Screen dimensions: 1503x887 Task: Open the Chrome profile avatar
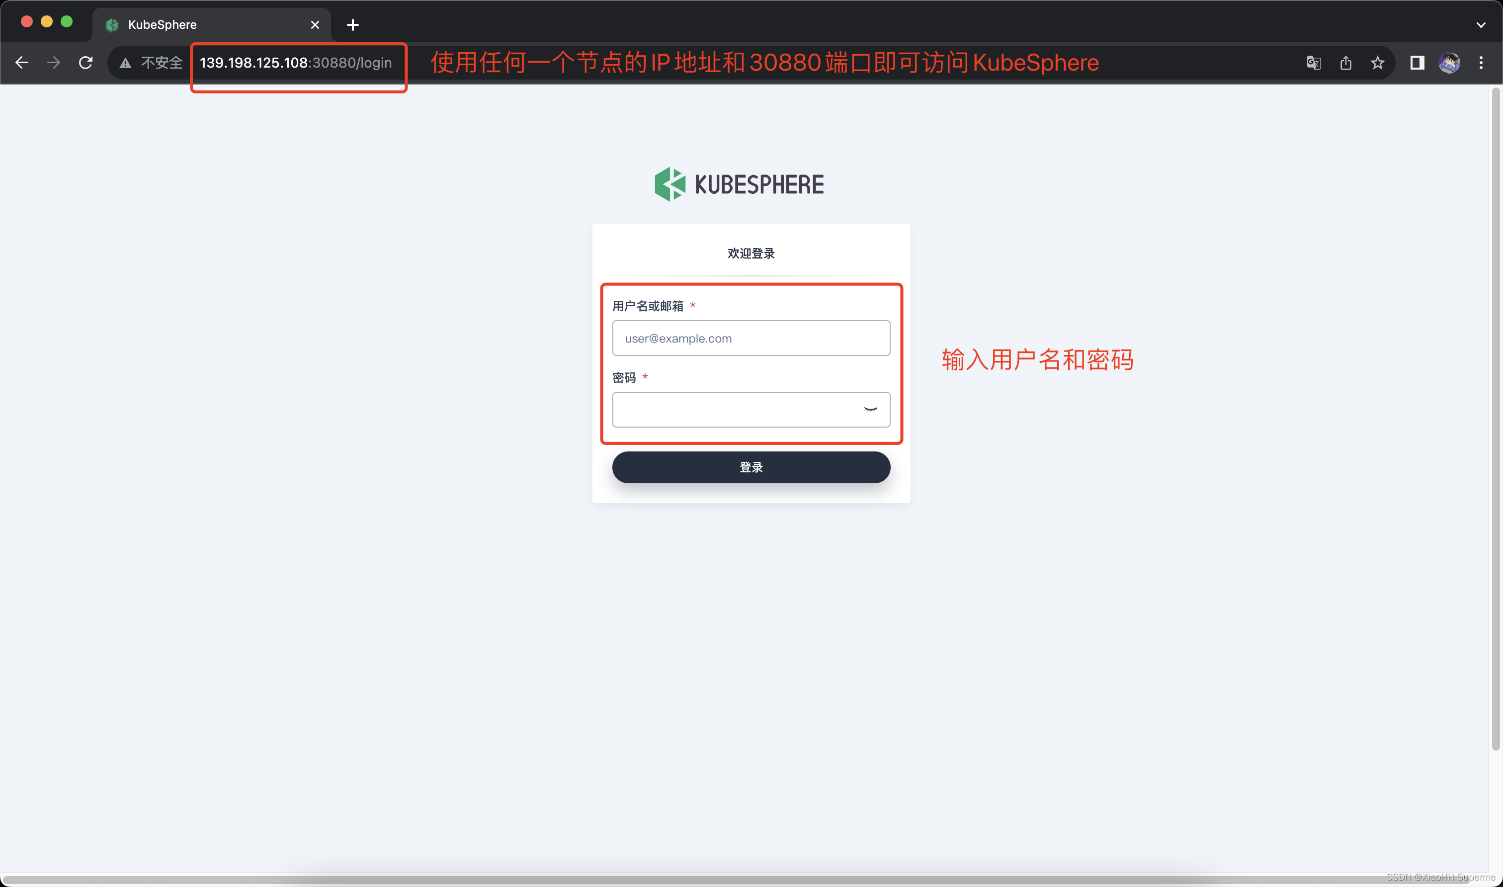tap(1449, 63)
